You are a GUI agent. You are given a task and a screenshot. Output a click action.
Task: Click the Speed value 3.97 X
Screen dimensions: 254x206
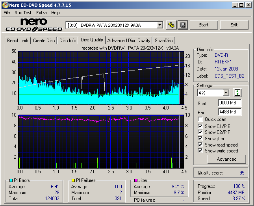pos(239,199)
